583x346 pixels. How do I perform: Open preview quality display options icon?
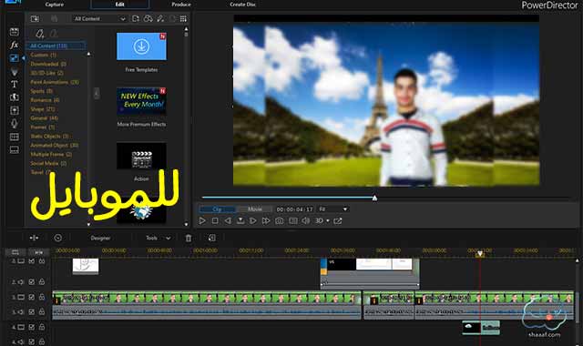tap(293, 220)
